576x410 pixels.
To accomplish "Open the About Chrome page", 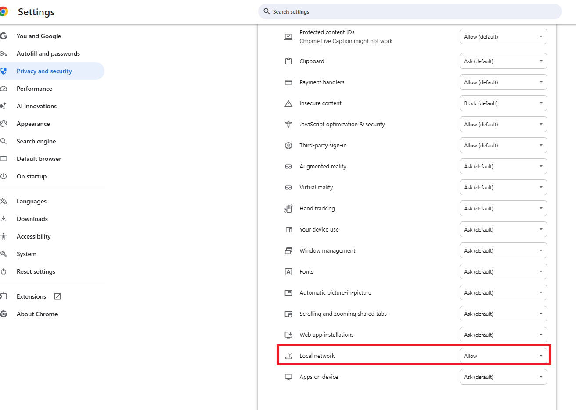I will [37, 314].
